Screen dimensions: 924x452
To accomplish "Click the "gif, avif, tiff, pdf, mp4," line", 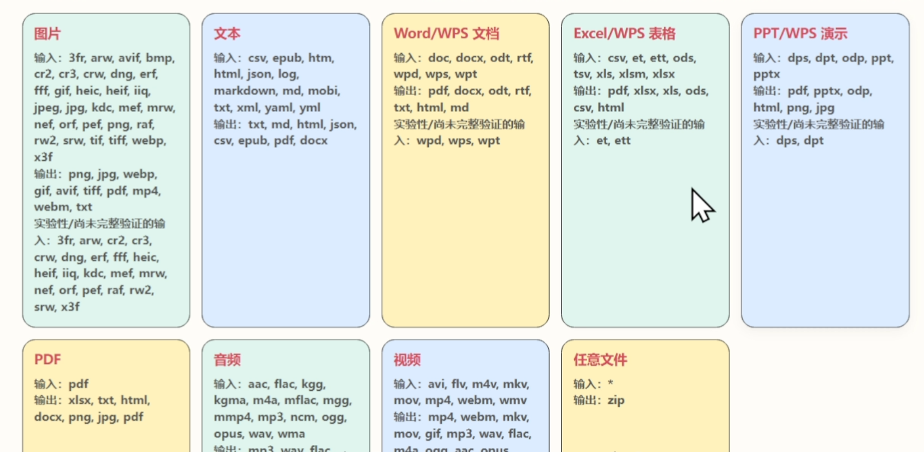I will pos(98,191).
